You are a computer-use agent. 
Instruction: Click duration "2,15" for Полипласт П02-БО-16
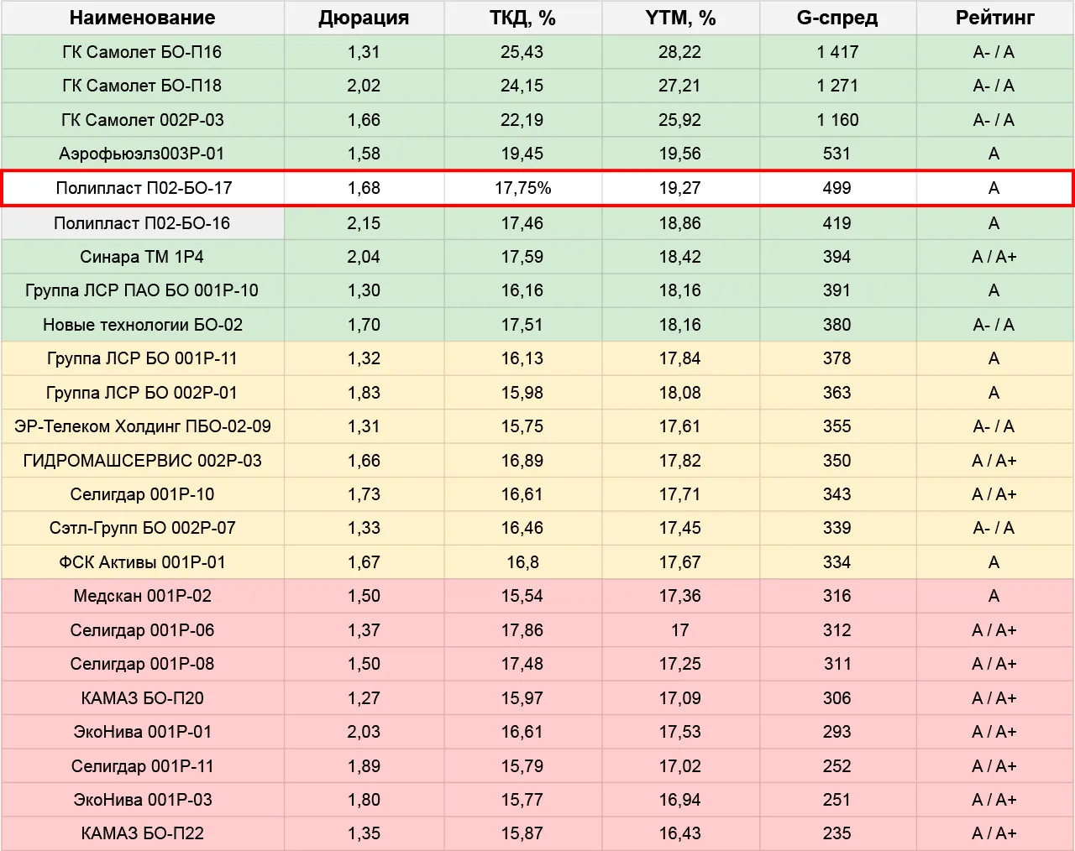point(364,223)
